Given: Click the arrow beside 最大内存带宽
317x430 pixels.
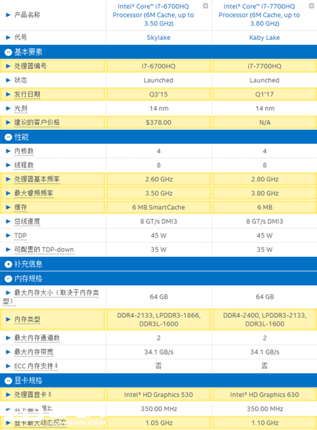Looking at the screenshot, I should point(8,352).
